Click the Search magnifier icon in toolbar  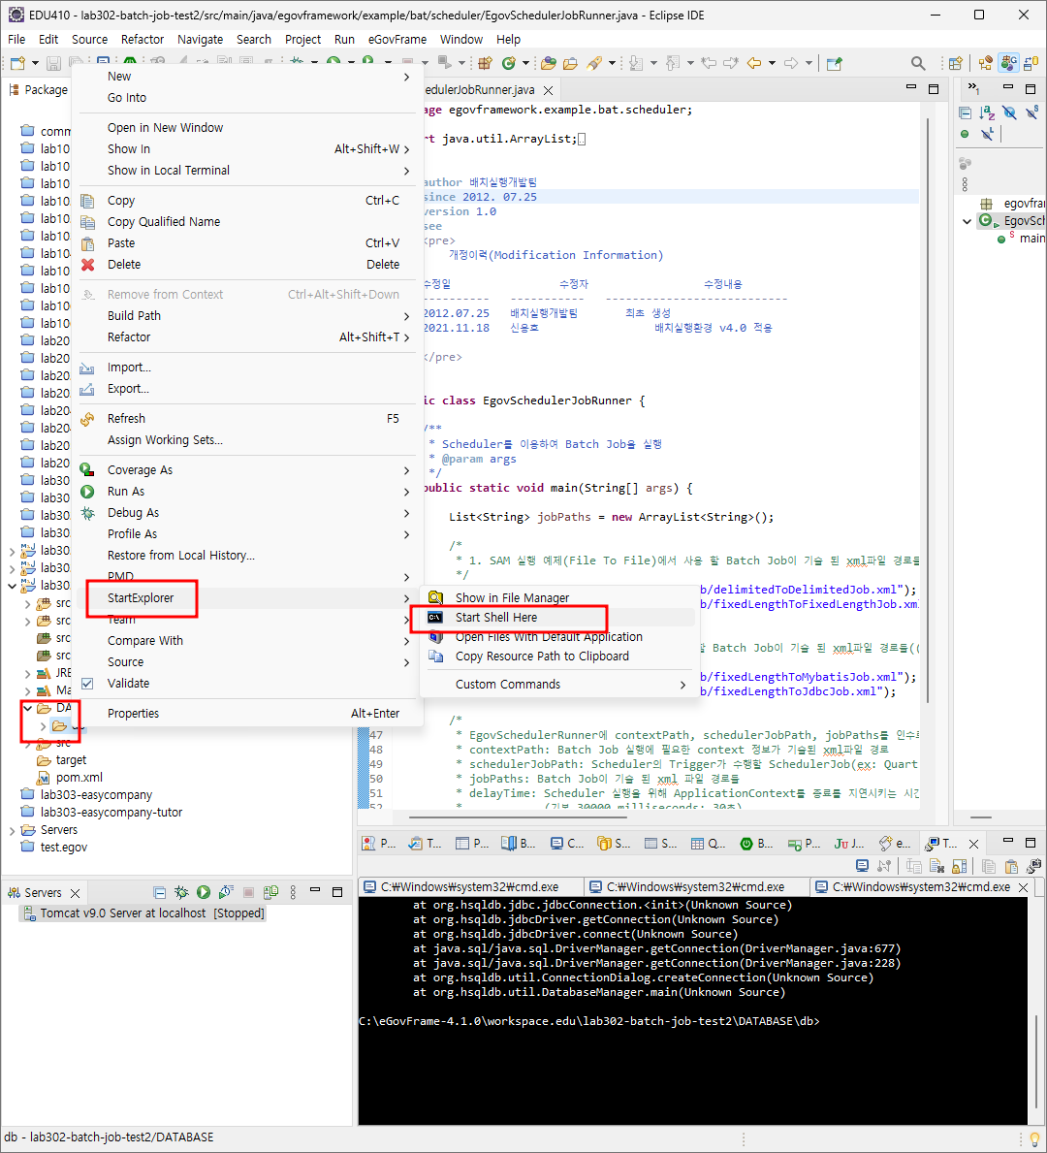[x=918, y=63]
